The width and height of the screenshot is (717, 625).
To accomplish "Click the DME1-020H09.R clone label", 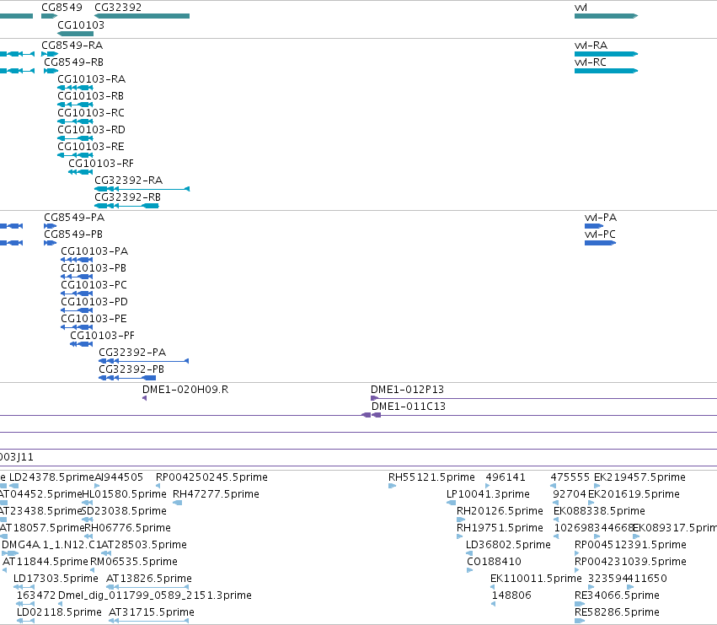I will click(x=185, y=390).
